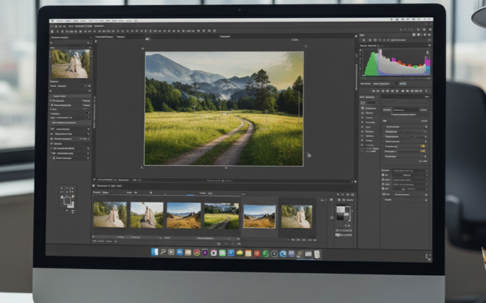Open the dark circular dock icon beside the green spiral
The height and width of the screenshot is (303, 486).
click(274, 254)
